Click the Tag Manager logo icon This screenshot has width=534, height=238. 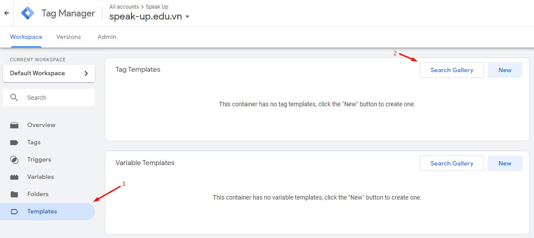point(28,13)
